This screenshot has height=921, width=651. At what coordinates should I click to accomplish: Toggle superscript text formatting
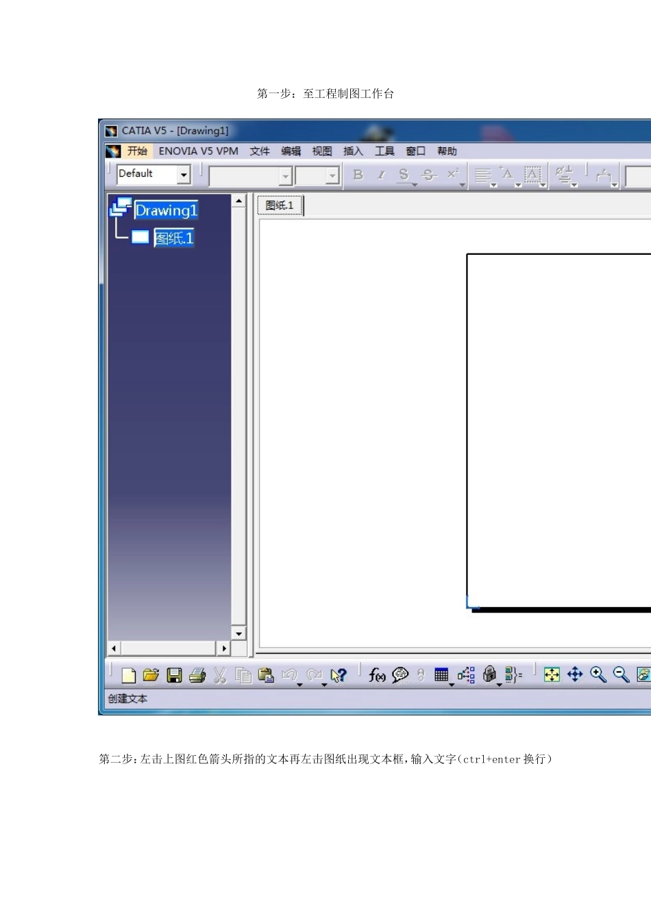[453, 174]
